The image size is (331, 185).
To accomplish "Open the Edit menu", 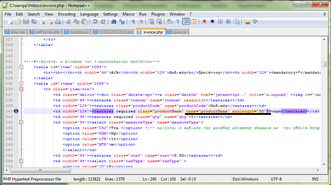I will click(x=19, y=14).
